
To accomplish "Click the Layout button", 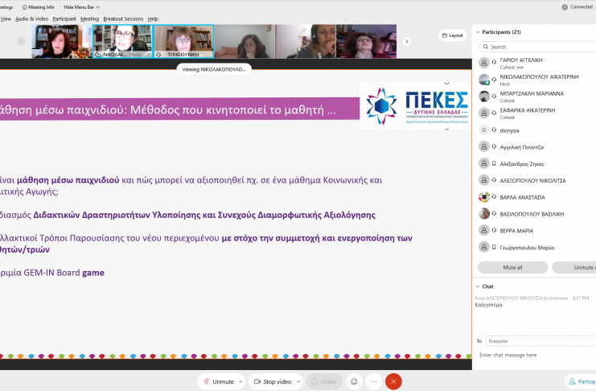I will coord(452,35).
